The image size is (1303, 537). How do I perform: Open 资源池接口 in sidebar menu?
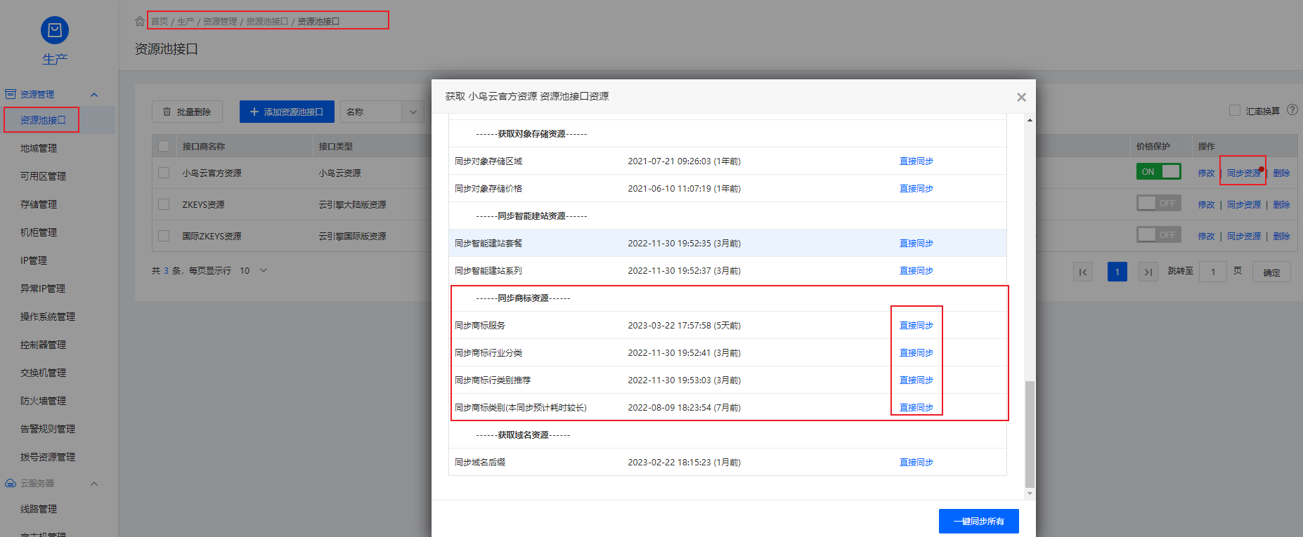point(43,120)
